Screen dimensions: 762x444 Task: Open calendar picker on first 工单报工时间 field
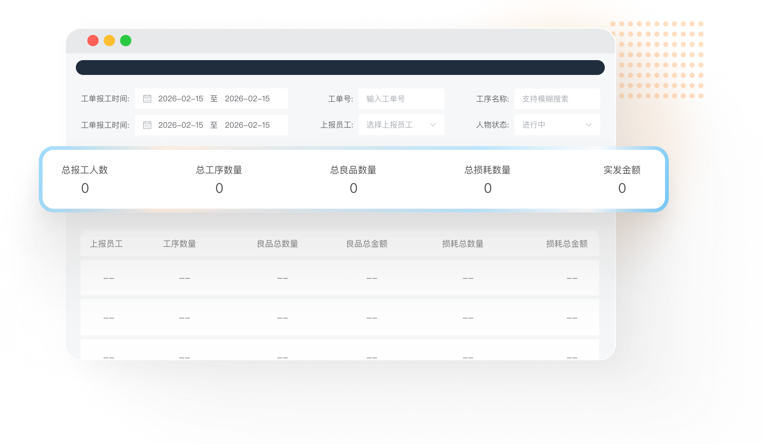[147, 99]
